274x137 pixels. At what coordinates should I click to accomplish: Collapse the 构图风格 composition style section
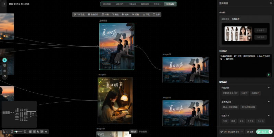pos(269,88)
